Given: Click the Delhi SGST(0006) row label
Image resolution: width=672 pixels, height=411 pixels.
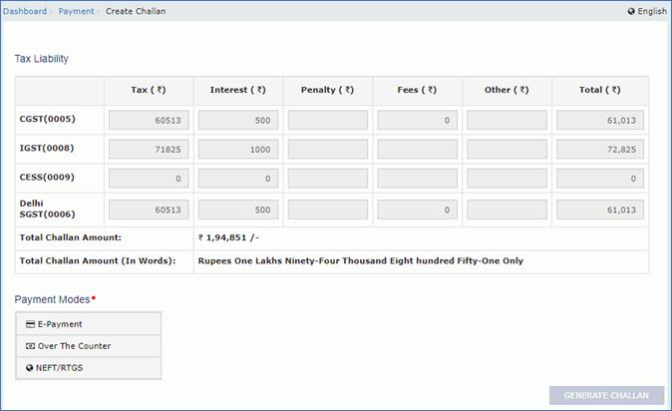Looking at the screenshot, I should [x=48, y=208].
